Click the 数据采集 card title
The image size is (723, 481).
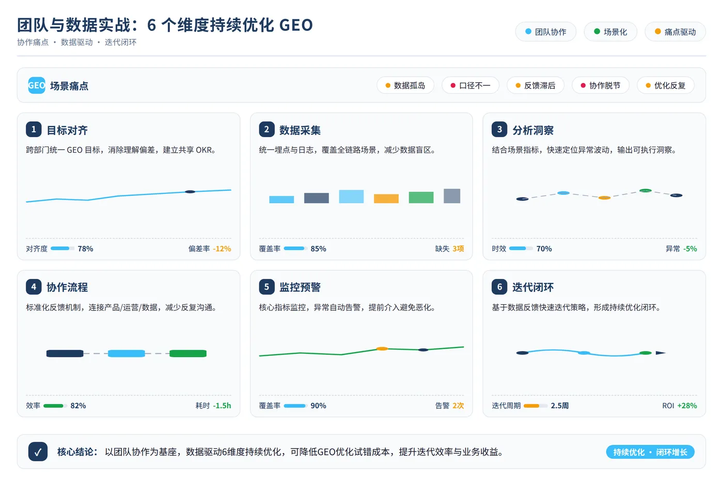pyautogui.click(x=300, y=130)
